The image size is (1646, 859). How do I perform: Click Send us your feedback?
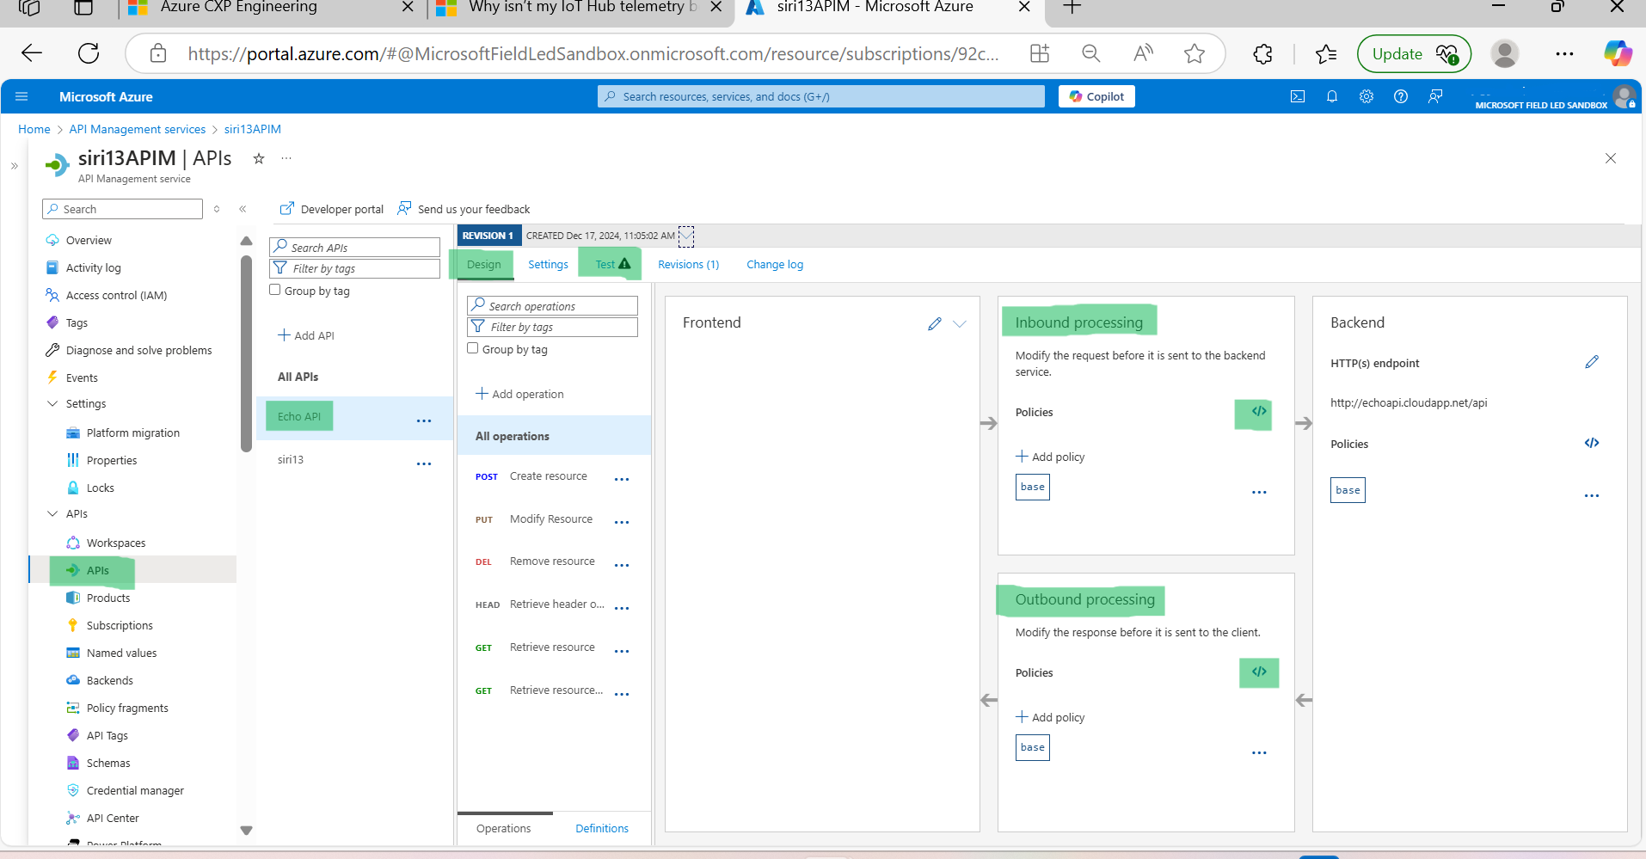point(464,209)
